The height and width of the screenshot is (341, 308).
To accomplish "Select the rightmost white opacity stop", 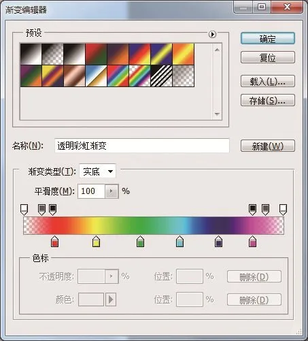I will [283, 210].
